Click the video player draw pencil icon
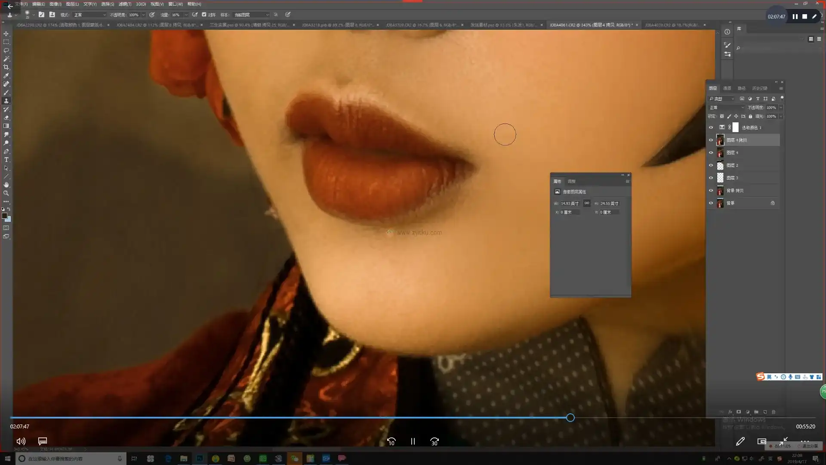The height and width of the screenshot is (465, 826). click(x=740, y=441)
